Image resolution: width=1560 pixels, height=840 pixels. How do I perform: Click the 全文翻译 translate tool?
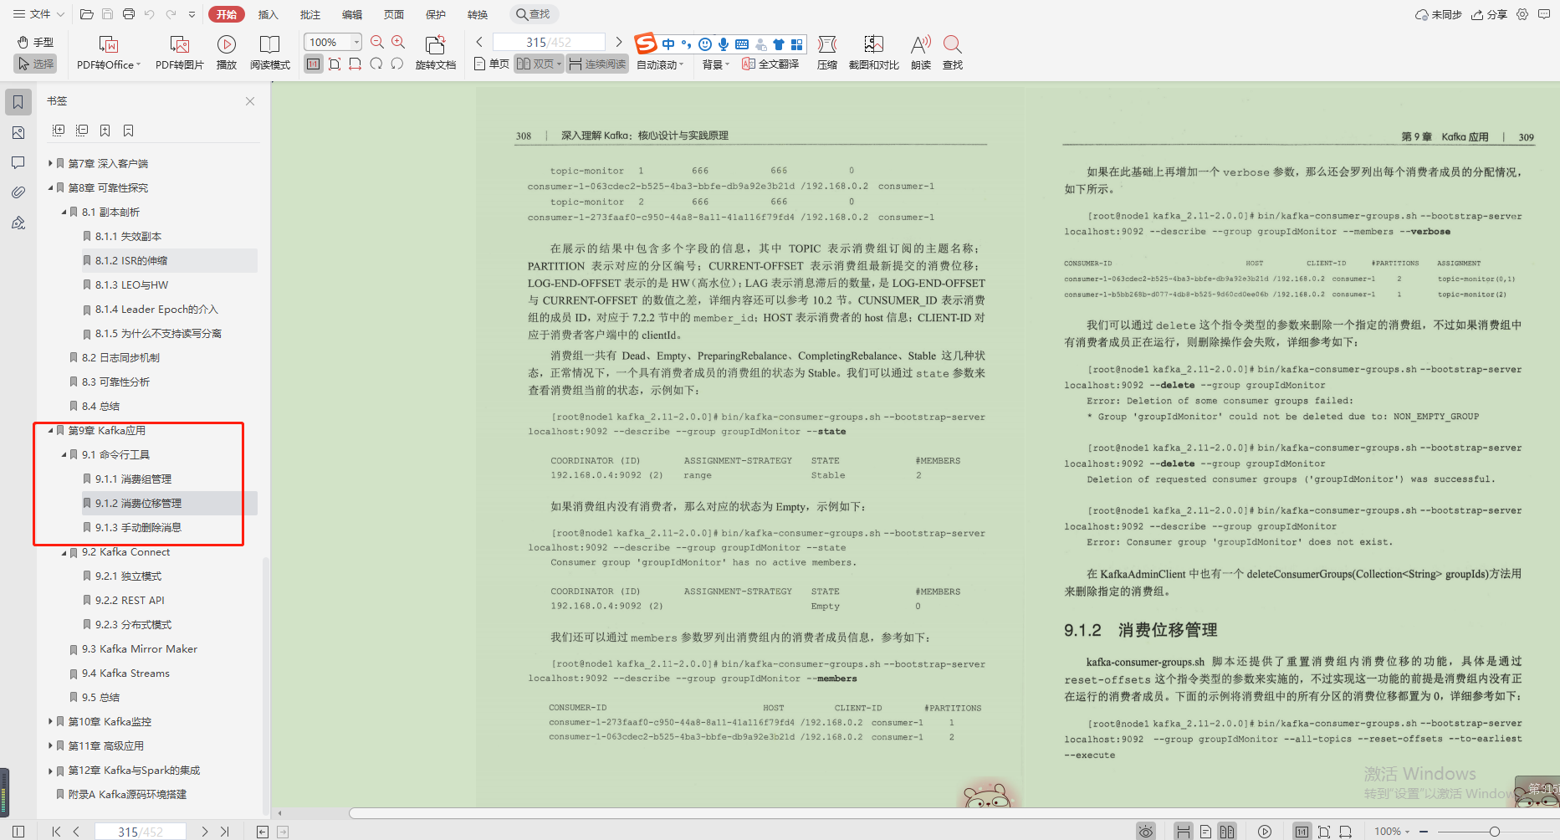pyautogui.click(x=770, y=64)
